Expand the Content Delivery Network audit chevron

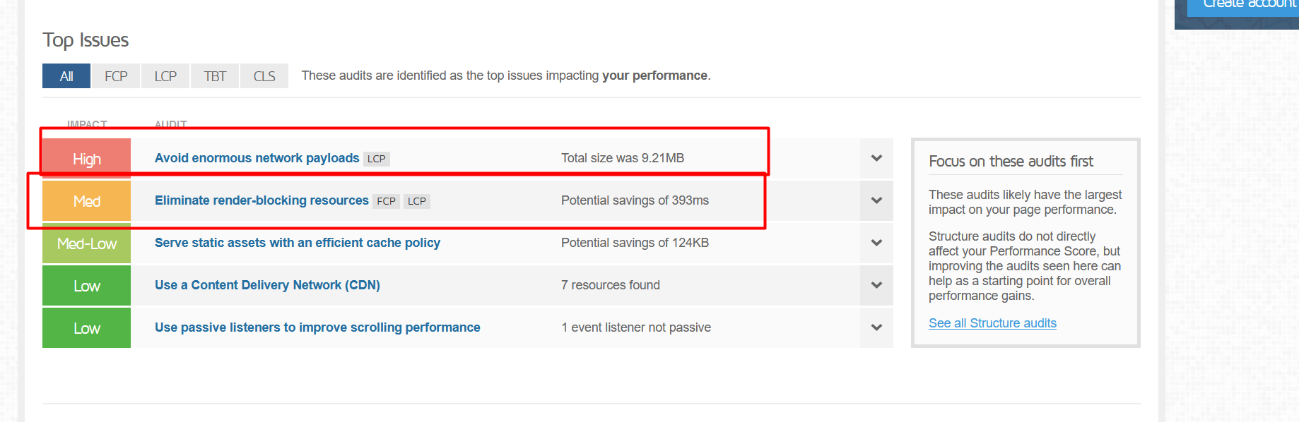click(876, 285)
